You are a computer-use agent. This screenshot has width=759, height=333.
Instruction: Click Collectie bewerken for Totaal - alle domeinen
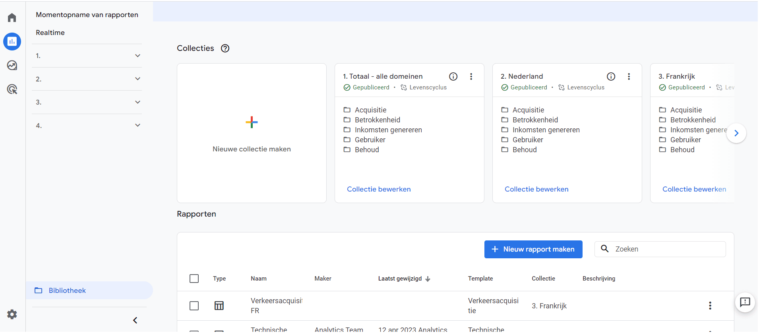tap(379, 189)
